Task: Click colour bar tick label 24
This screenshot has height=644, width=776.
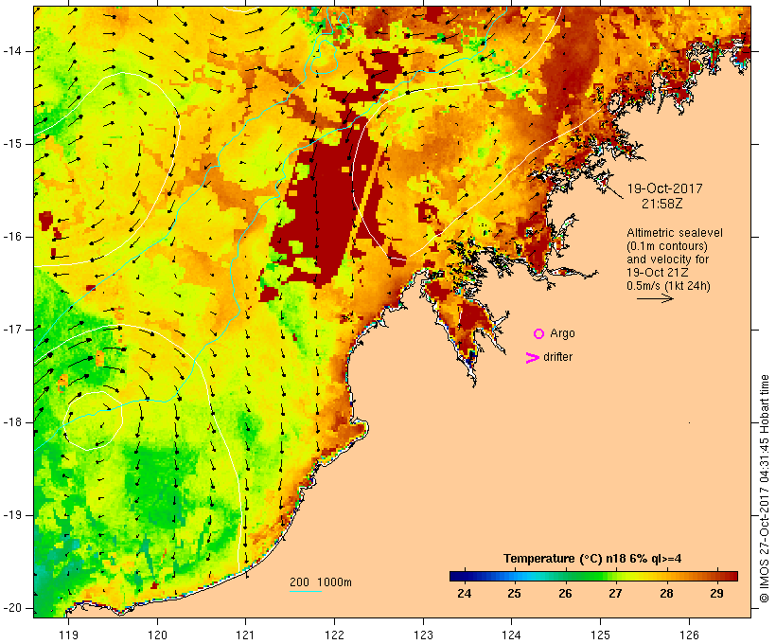Action: click(x=465, y=594)
